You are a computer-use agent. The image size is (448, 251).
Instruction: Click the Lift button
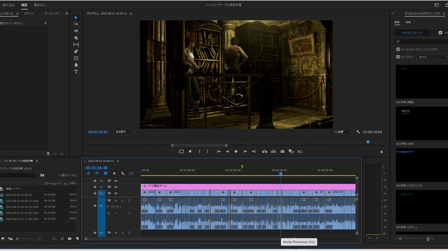pyautogui.click(x=265, y=152)
